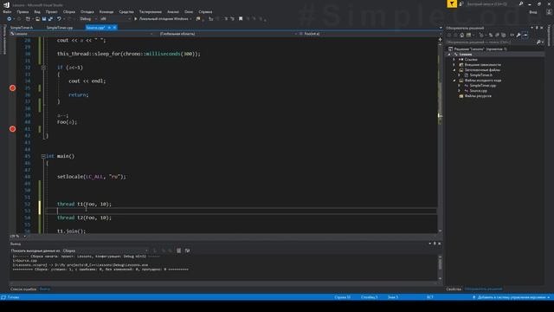Switch to the Вывод bottom tab

tap(44, 289)
